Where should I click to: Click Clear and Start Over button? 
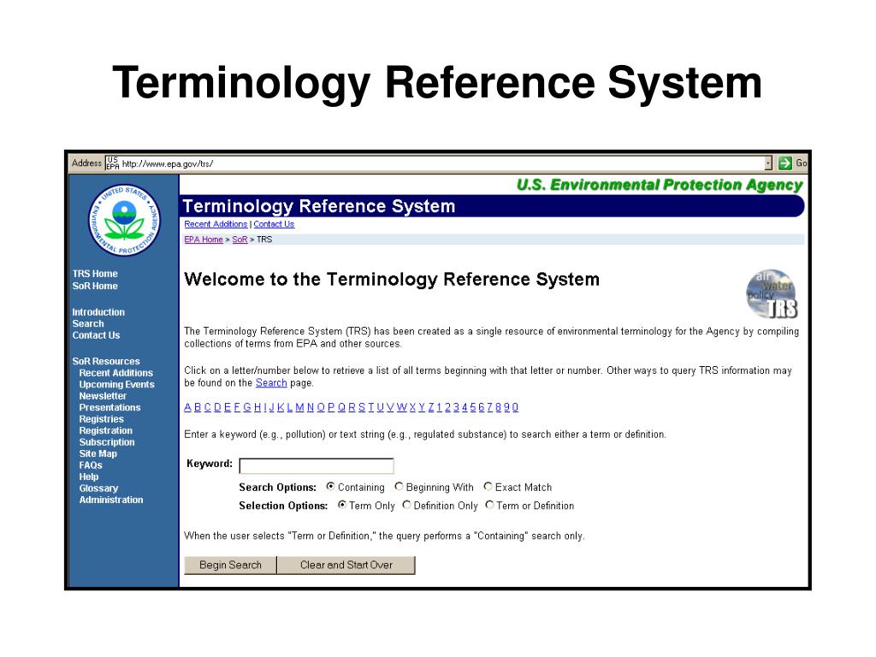tap(346, 565)
